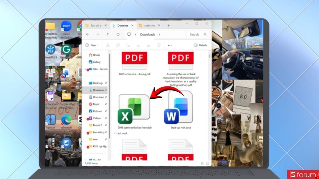Click the Paste toolbar icon
The image size is (319, 179).
128,45
